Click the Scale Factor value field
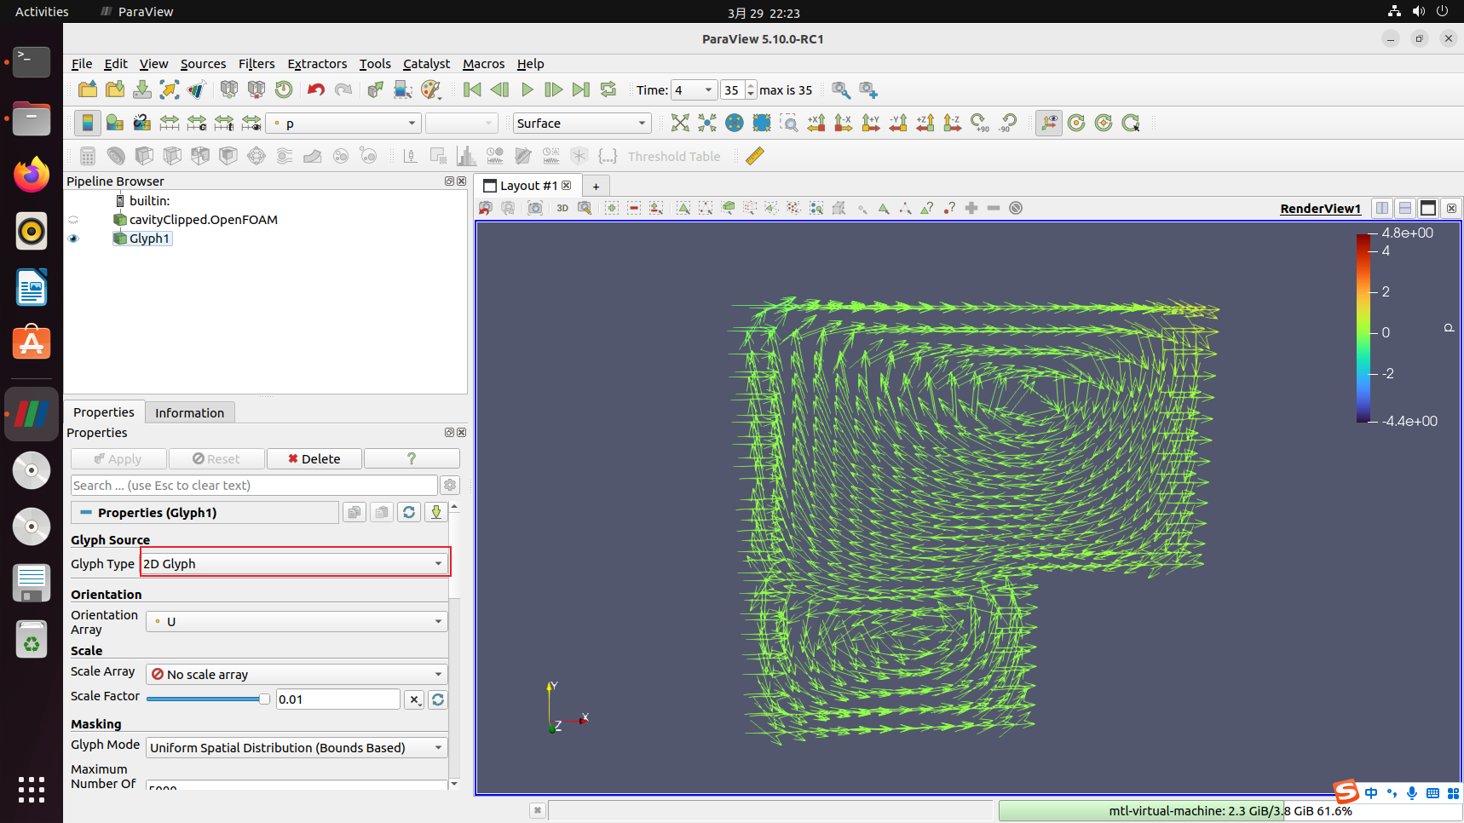The width and height of the screenshot is (1464, 823). coord(338,699)
